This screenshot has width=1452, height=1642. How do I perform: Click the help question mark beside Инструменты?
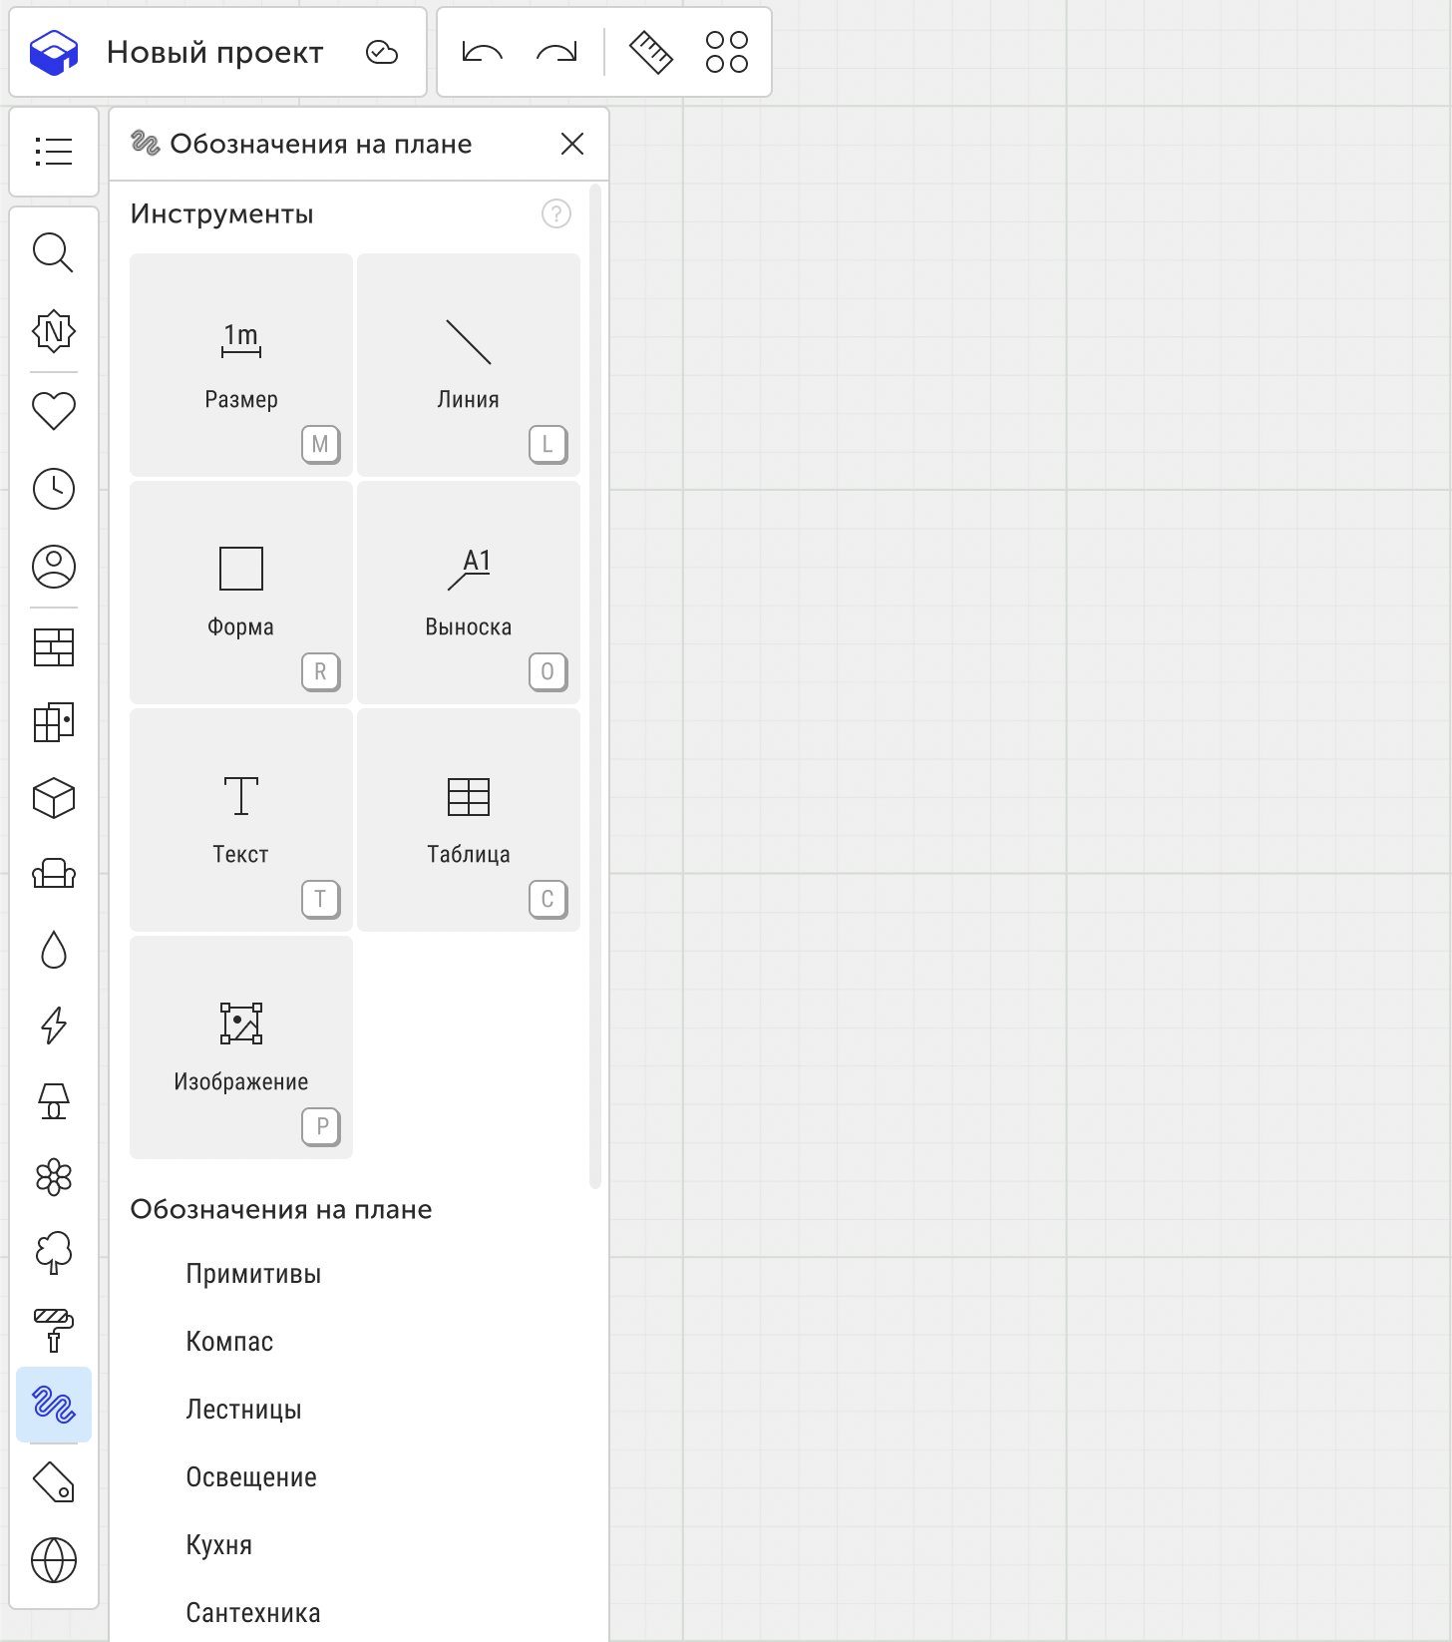(556, 213)
